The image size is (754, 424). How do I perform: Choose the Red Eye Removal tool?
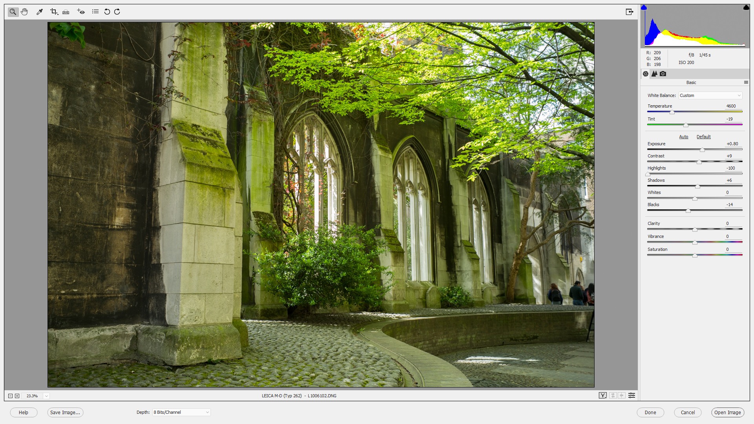coord(81,12)
